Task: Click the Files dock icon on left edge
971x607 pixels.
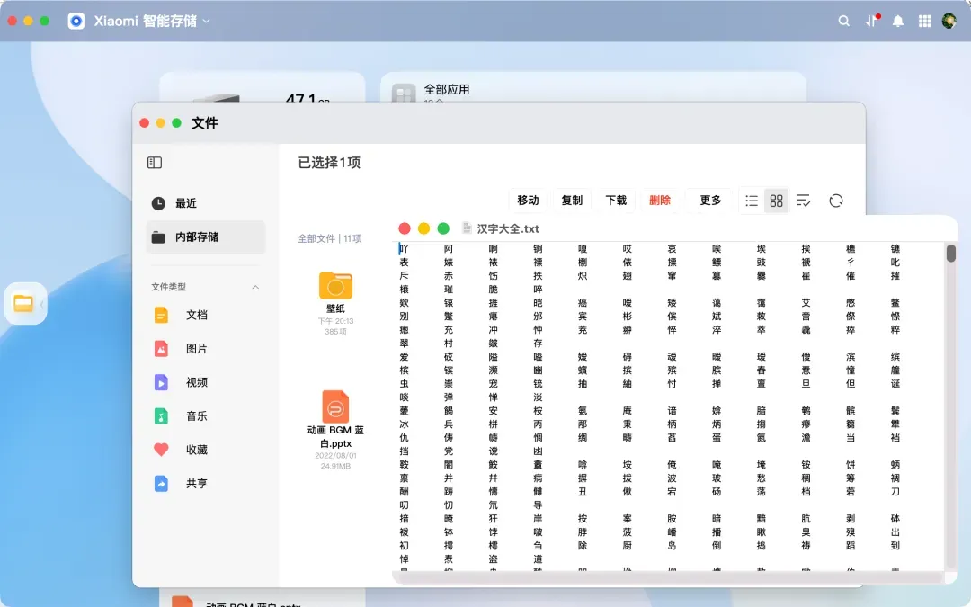Action: pos(23,304)
